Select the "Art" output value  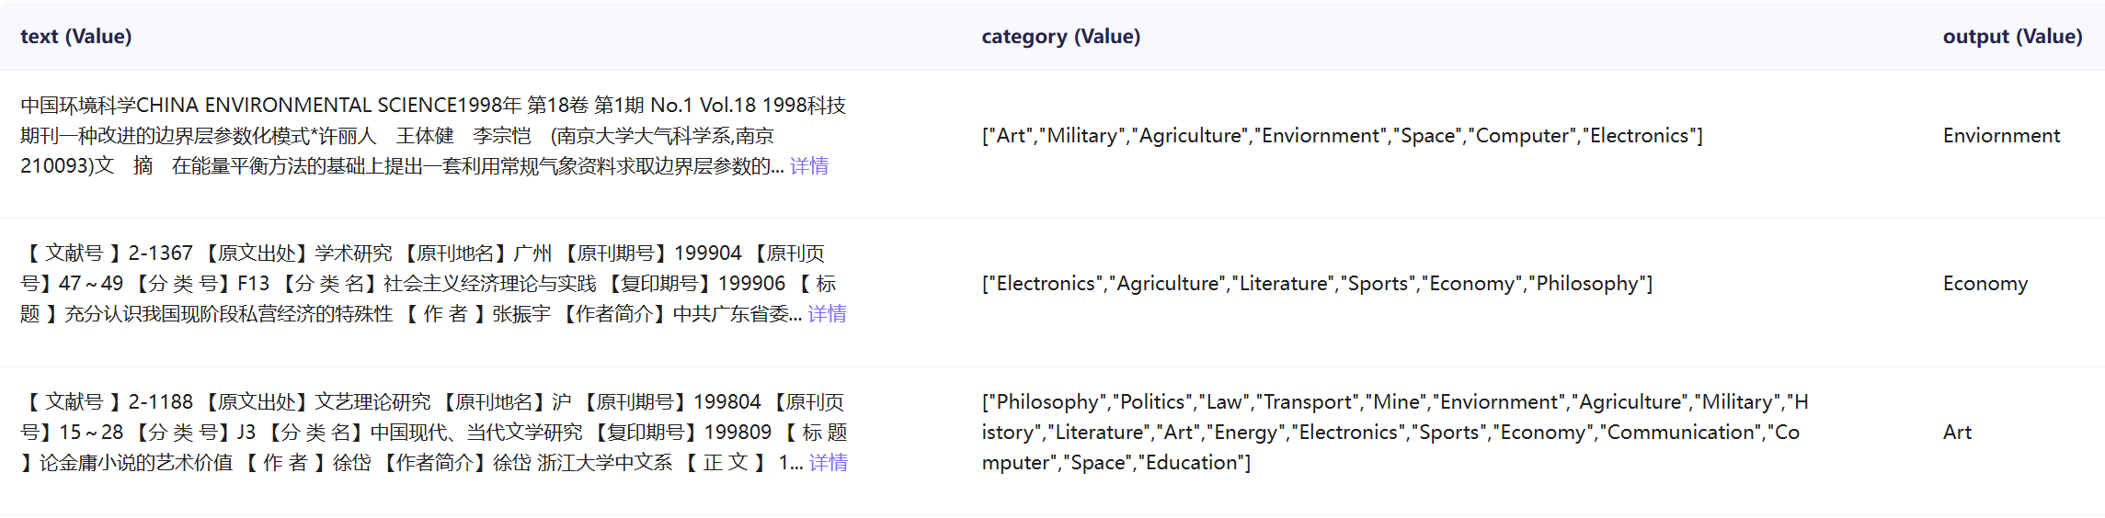tap(1957, 433)
